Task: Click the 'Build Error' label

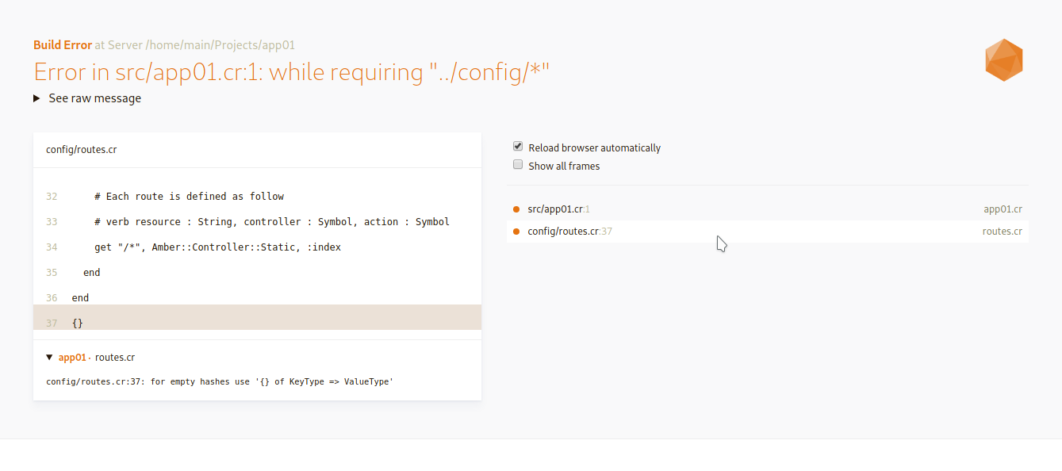Action: pos(63,45)
